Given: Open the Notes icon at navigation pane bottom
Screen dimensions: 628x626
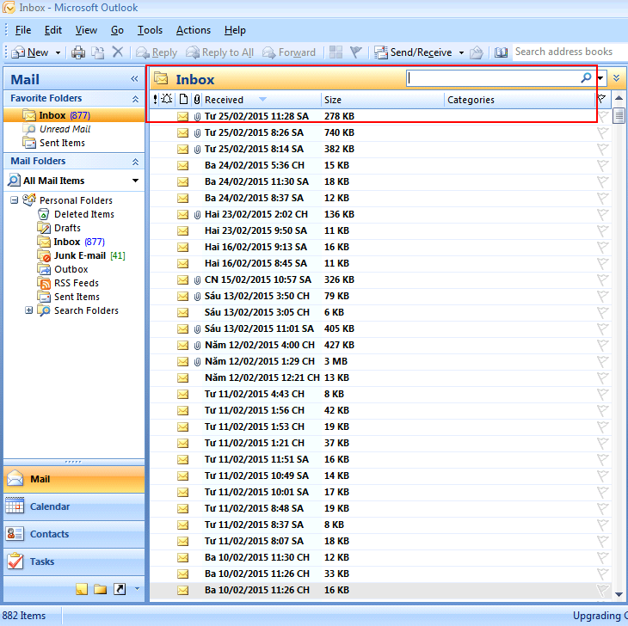Looking at the screenshot, I should click(x=82, y=589).
